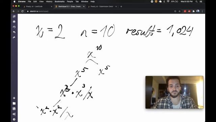Reload the sketch.io page
This screenshot has height=122, width=216.
pyautogui.click(x=23, y=11)
